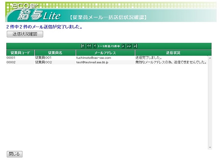Click the invalid address status message
223x168 pixels.
[x=171, y=62]
